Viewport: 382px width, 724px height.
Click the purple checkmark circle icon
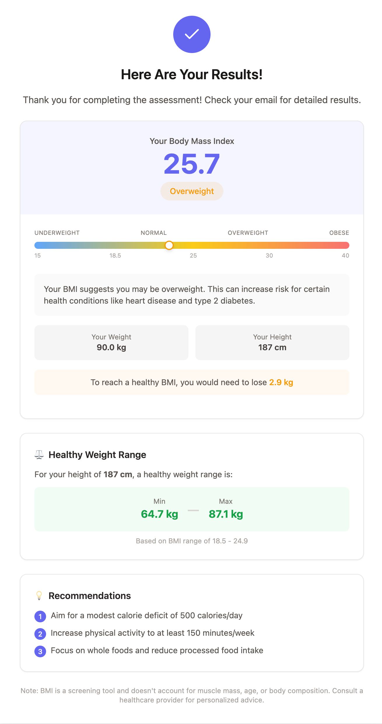pyautogui.click(x=192, y=34)
